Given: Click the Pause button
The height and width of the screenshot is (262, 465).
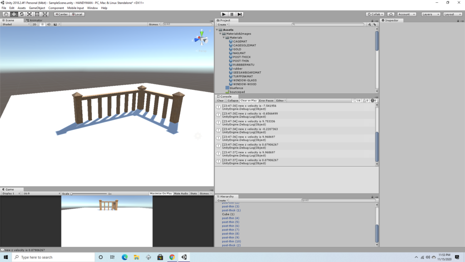Looking at the screenshot, I should (232, 14).
